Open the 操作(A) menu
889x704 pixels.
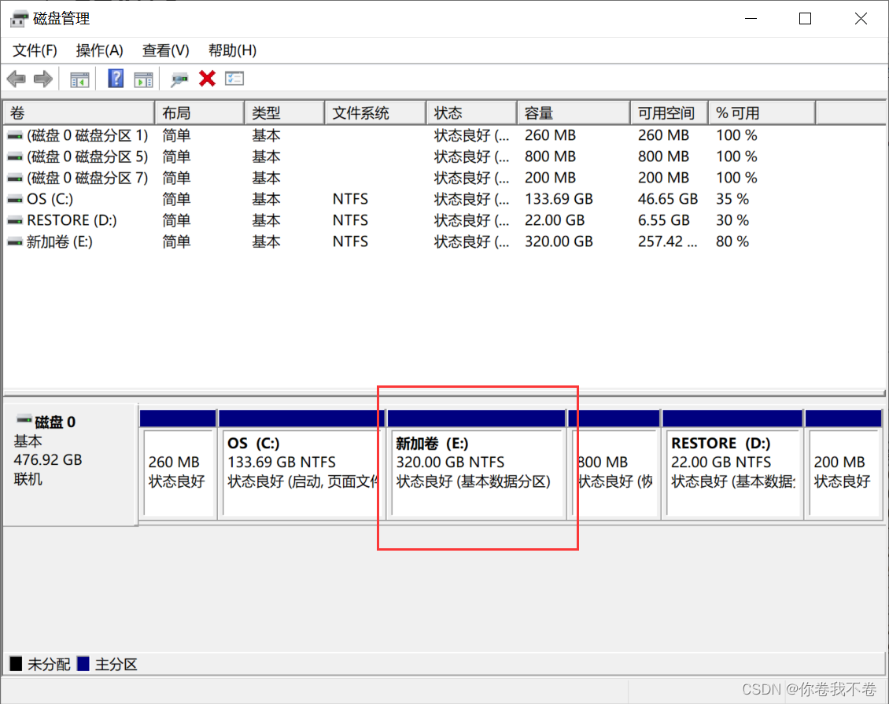pos(99,50)
